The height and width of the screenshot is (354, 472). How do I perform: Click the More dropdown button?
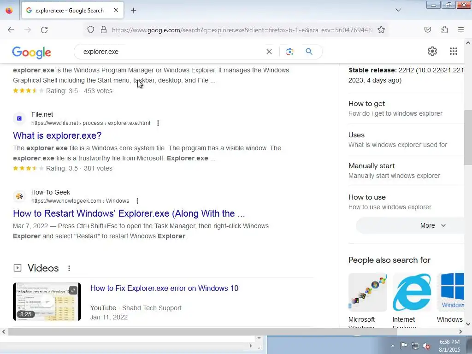point(410,225)
